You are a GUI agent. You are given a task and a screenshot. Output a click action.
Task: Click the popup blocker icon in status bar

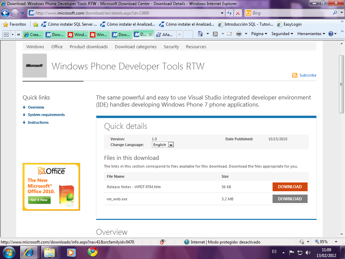click(162, 242)
